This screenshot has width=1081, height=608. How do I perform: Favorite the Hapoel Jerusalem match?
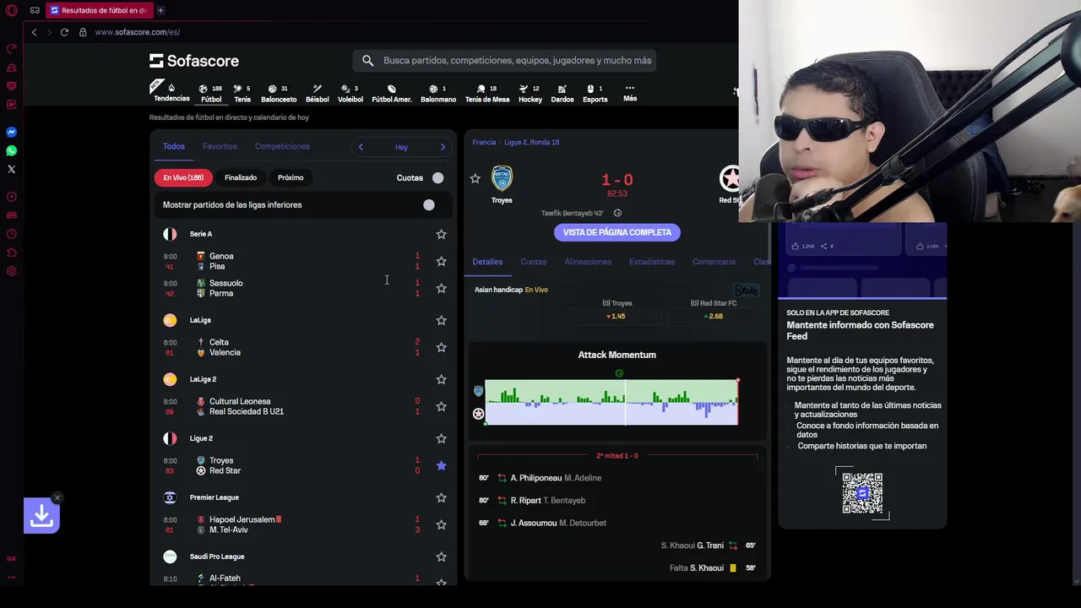(x=441, y=524)
